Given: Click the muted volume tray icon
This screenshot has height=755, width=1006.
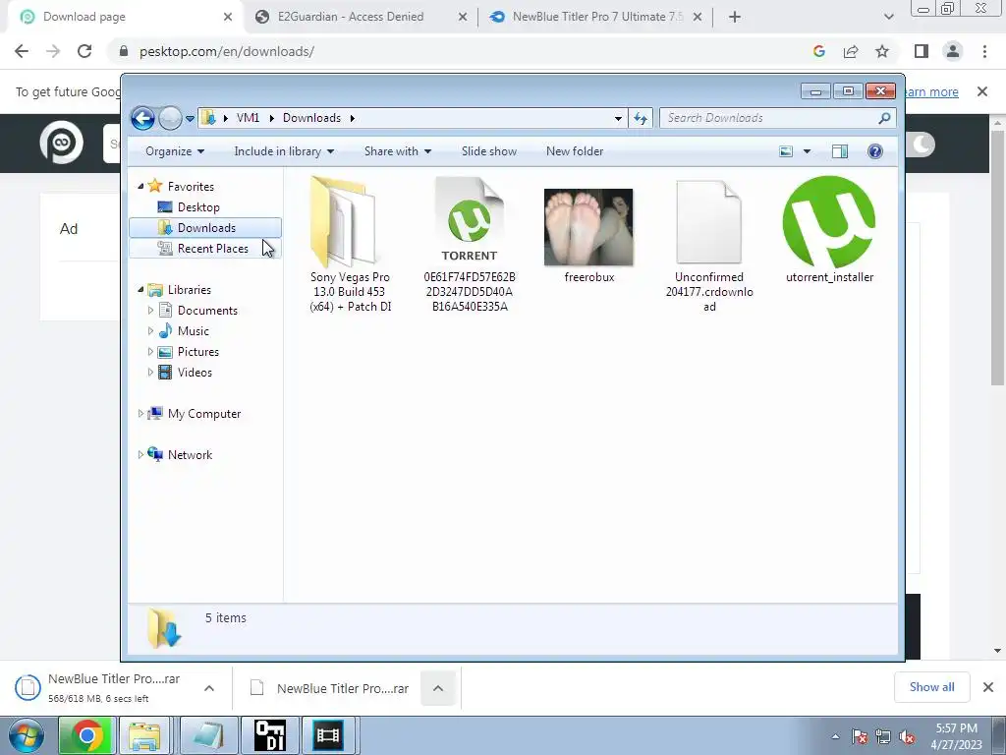Looking at the screenshot, I should (907, 737).
